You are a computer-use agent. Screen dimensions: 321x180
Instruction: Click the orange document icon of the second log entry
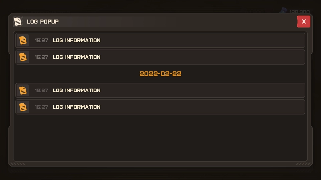coord(23,57)
